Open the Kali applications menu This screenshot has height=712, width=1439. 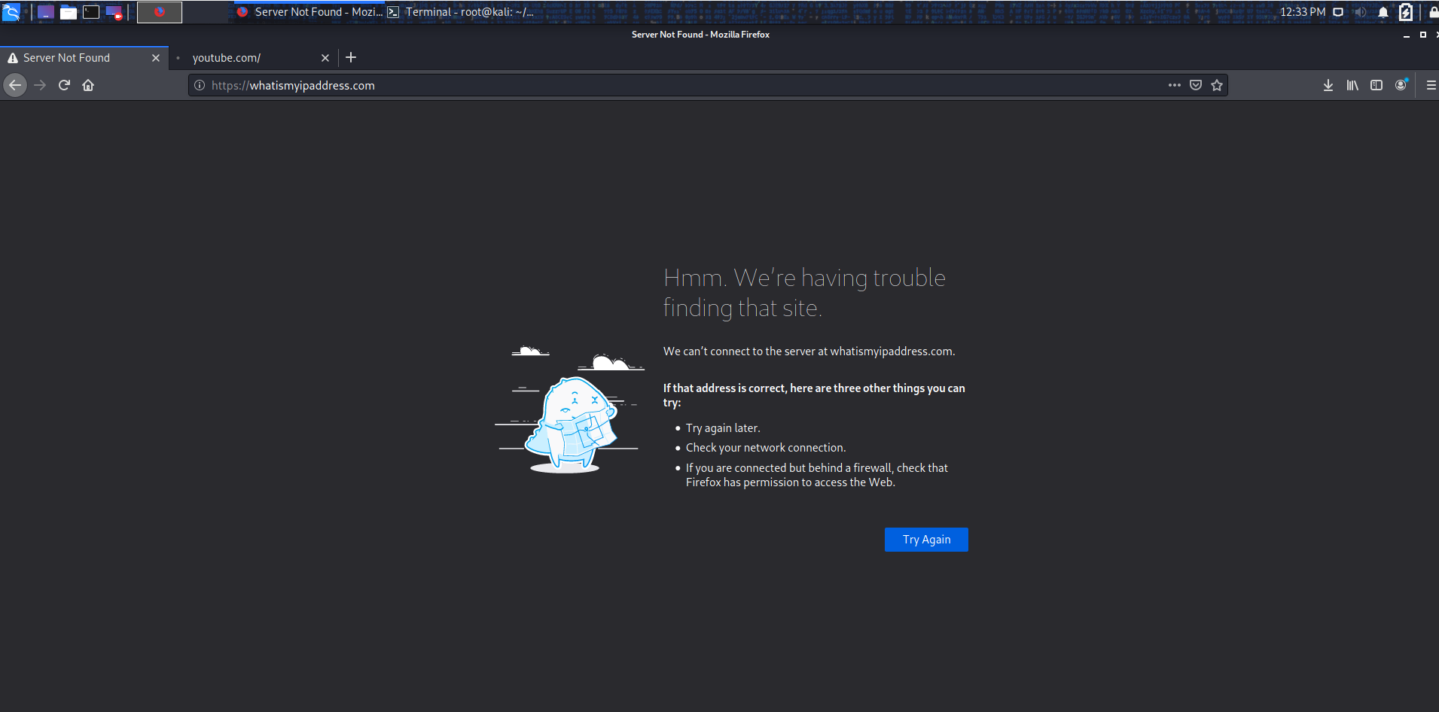tap(11, 12)
